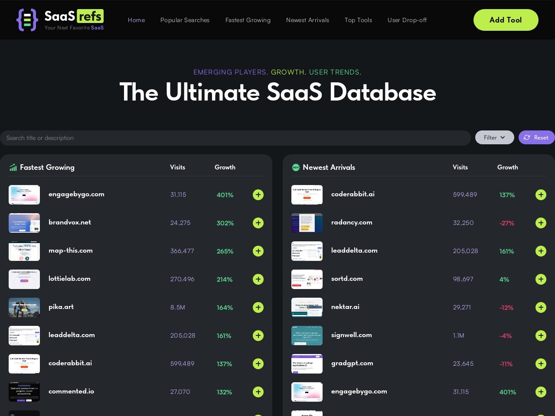
Task: Click the pika.art thumbnail
Action: (24, 308)
